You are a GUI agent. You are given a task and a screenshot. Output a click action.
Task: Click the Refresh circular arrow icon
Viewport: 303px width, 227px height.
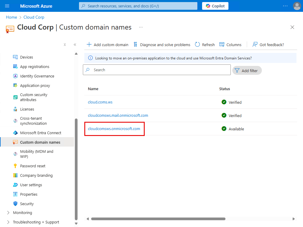pos(197,45)
